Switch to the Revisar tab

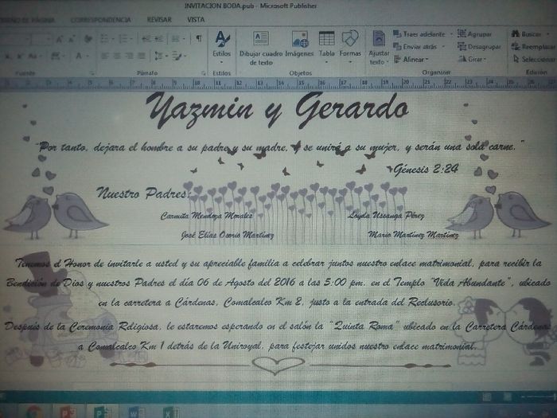[159, 20]
